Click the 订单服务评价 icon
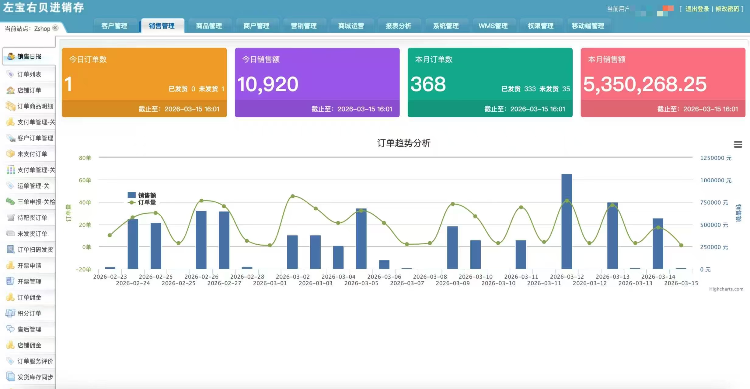 click(11, 361)
